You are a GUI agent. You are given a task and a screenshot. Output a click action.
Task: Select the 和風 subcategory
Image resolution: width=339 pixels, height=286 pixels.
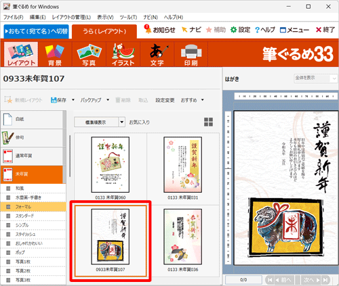coord(33,189)
